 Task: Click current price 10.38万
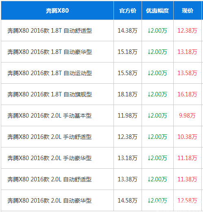[x=187, y=137]
